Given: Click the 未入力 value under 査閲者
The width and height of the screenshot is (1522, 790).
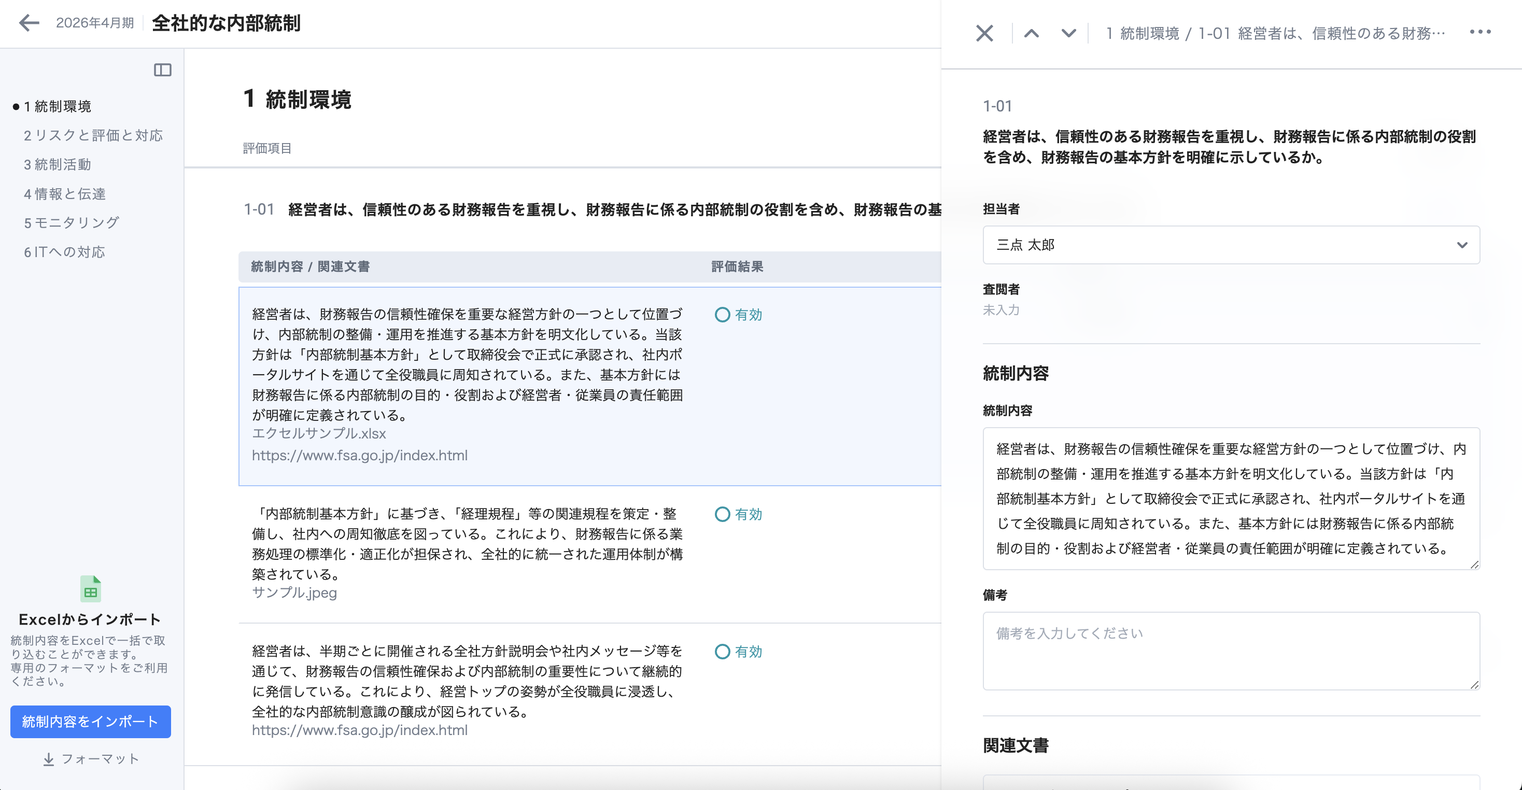Looking at the screenshot, I should pos(1001,310).
